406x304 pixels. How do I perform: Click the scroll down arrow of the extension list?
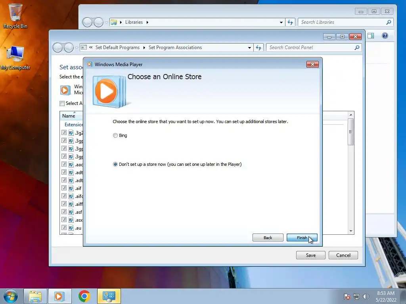(x=351, y=231)
